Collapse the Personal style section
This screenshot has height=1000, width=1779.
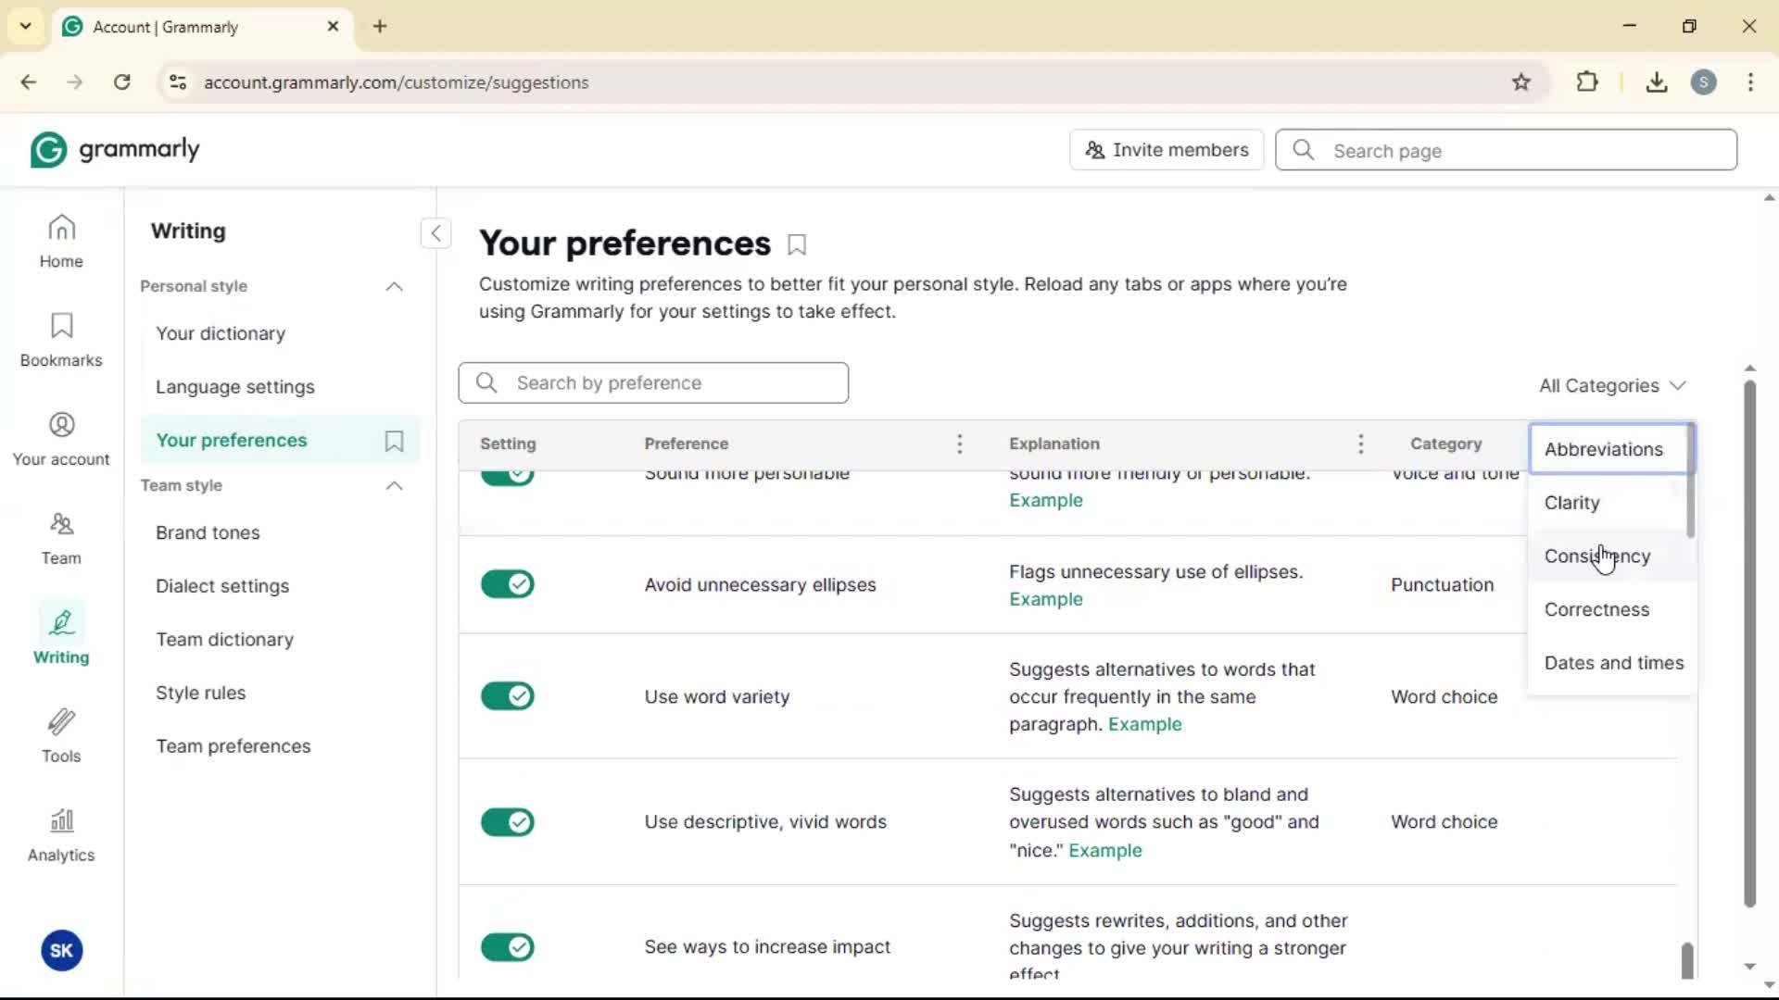(x=394, y=287)
